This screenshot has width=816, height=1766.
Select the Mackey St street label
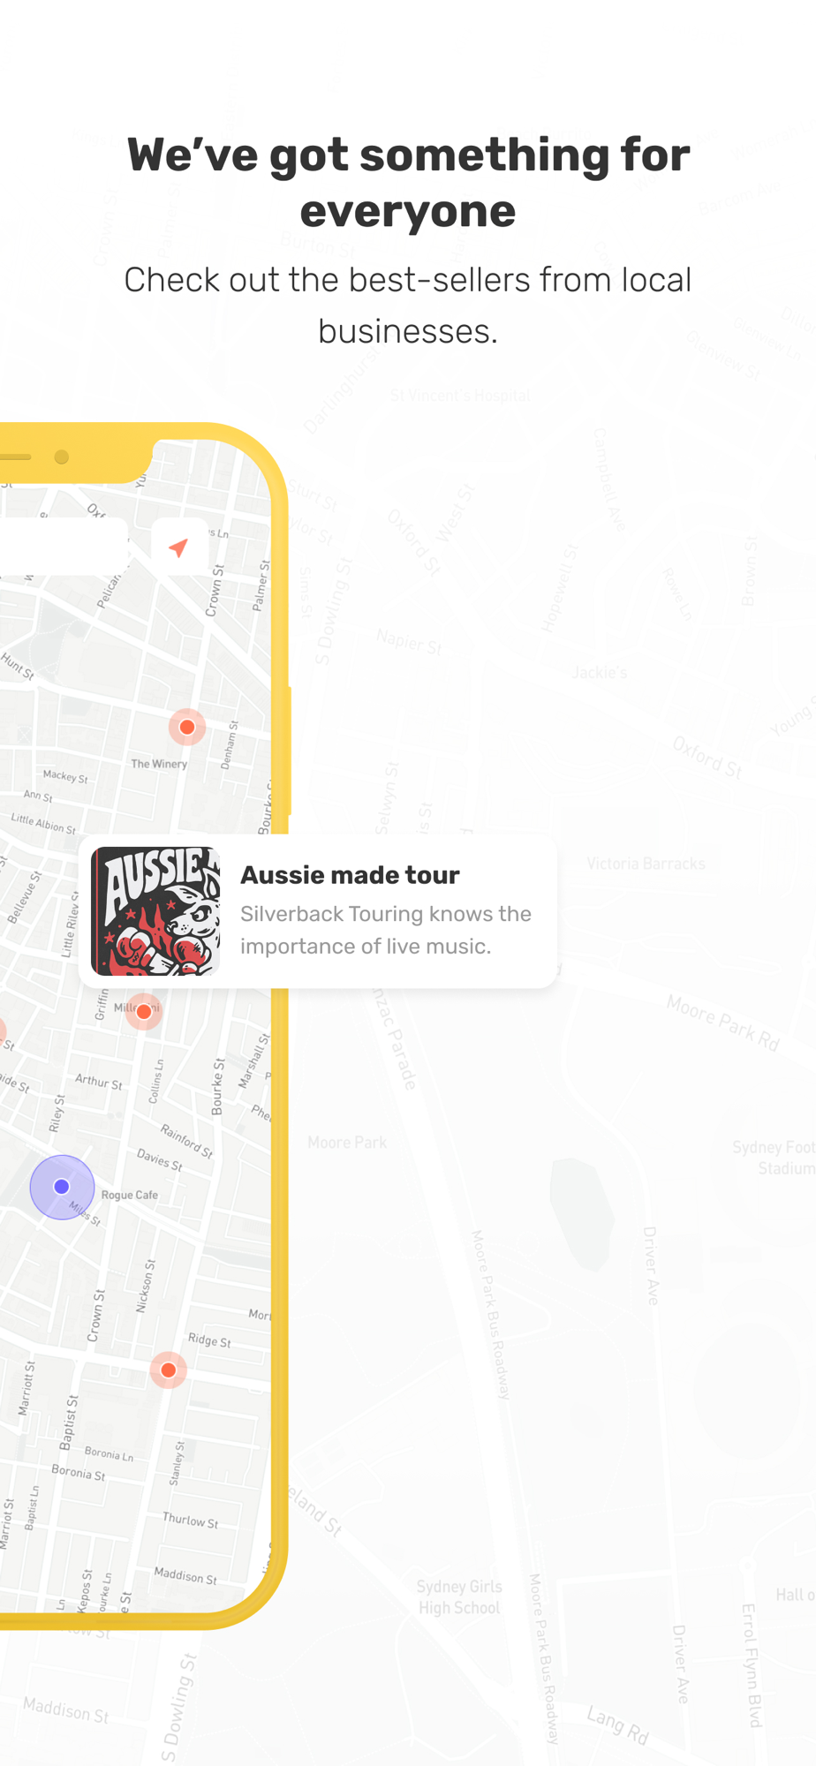tap(65, 776)
